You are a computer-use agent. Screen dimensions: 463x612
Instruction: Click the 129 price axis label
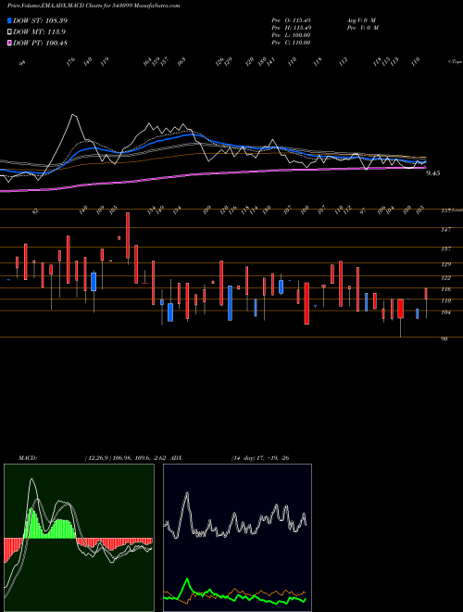coord(445,264)
